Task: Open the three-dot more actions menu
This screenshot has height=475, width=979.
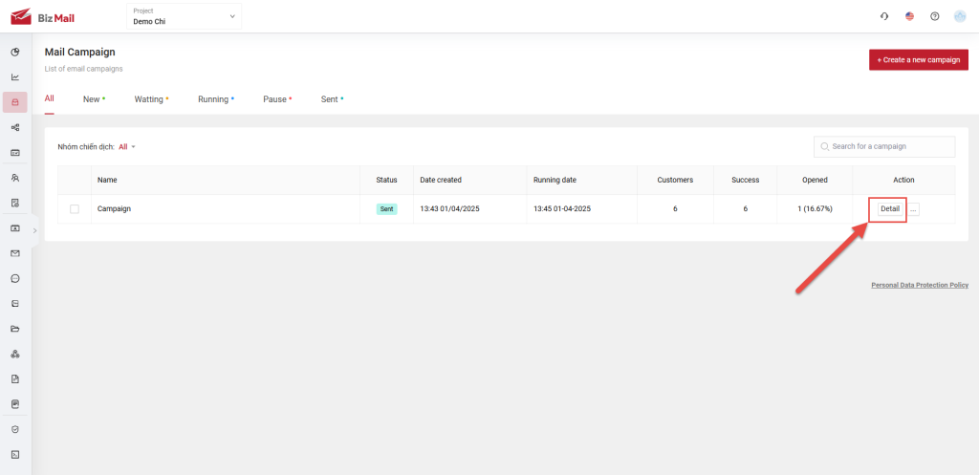Action: (x=914, y=208)
